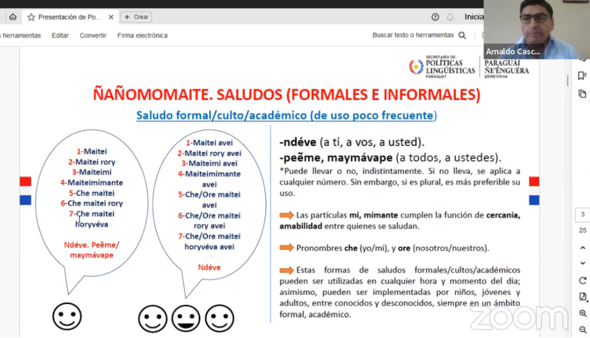Image resolution: width=590 pixels, height=338 pixels.
Task: Open the Convertir menu
Action: pyautogui.click(x=93, y=35)
